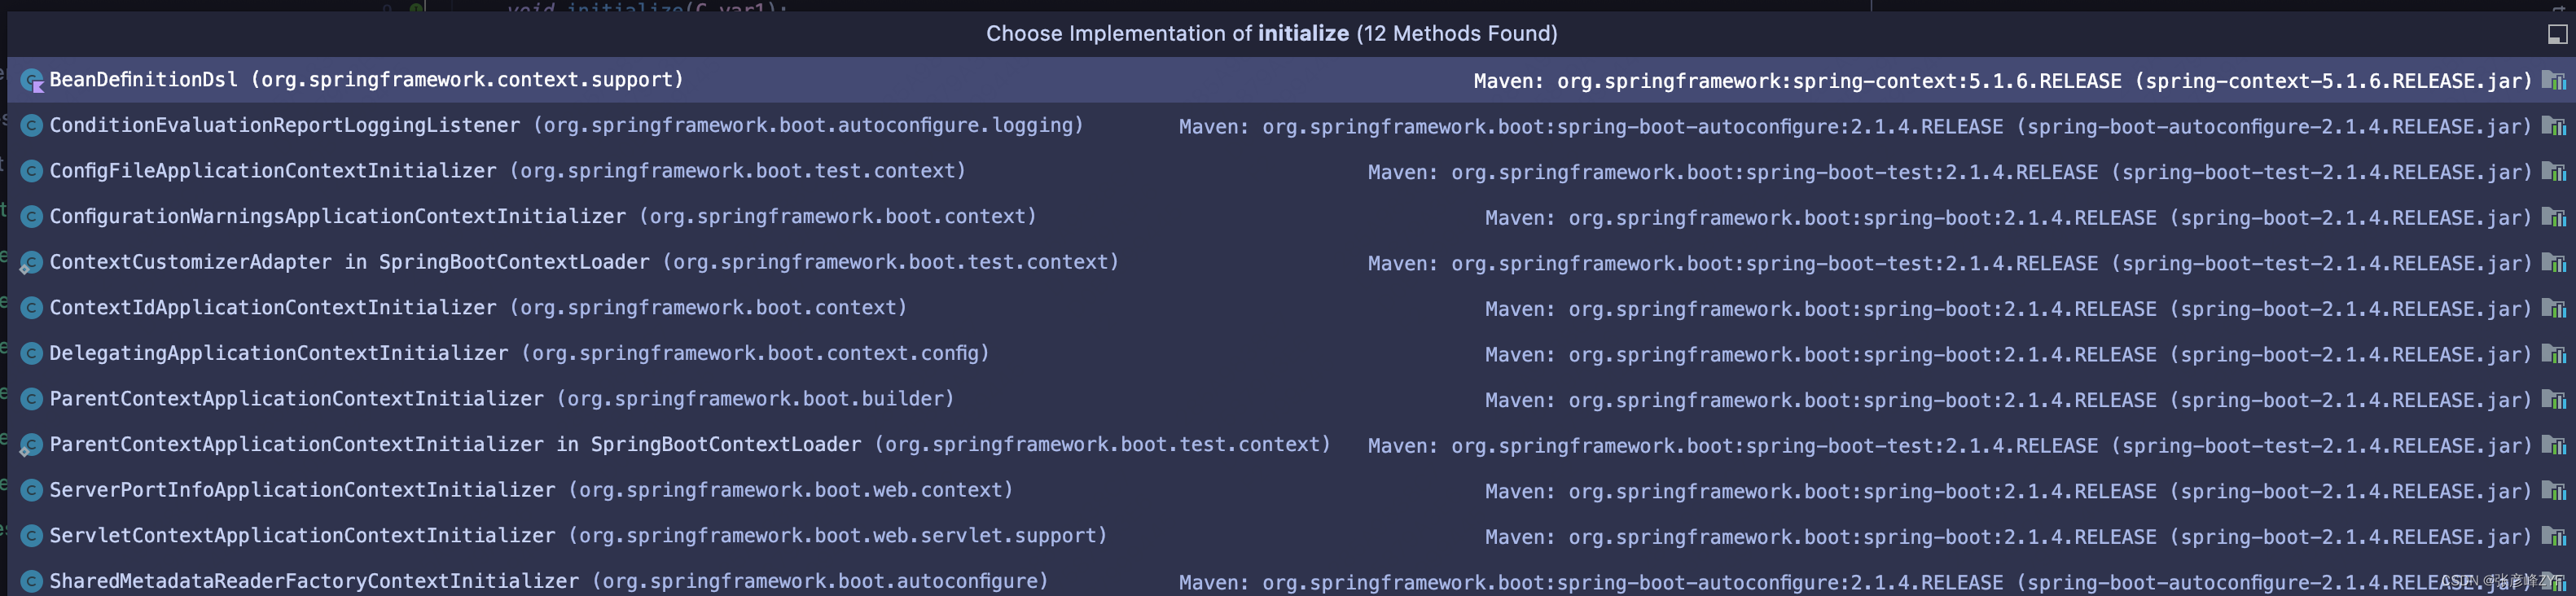Click the class icon beside ParentContextApplicationContextInitializer in boot.builder
Image resolution: width=2576 pixels, height=596 pixels.
click(32, 400)
